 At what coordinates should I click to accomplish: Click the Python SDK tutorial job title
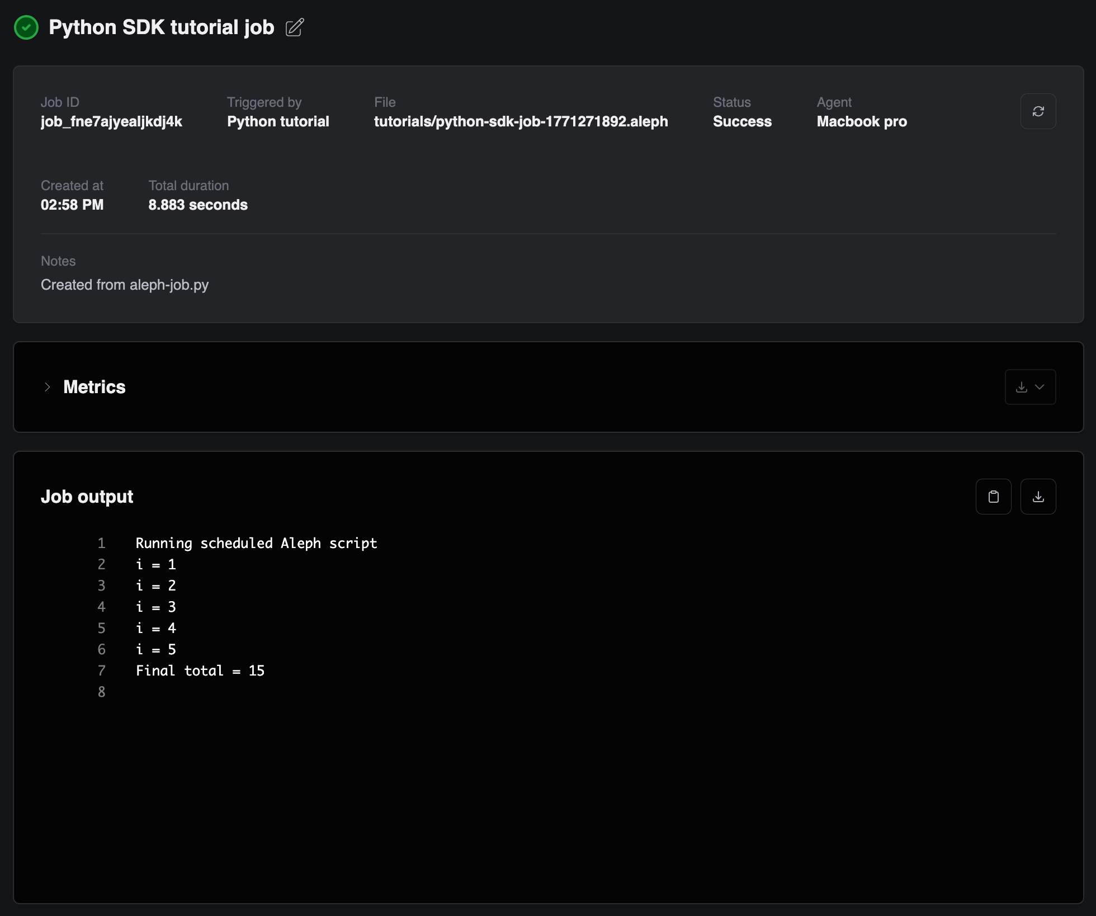[161, 27]
